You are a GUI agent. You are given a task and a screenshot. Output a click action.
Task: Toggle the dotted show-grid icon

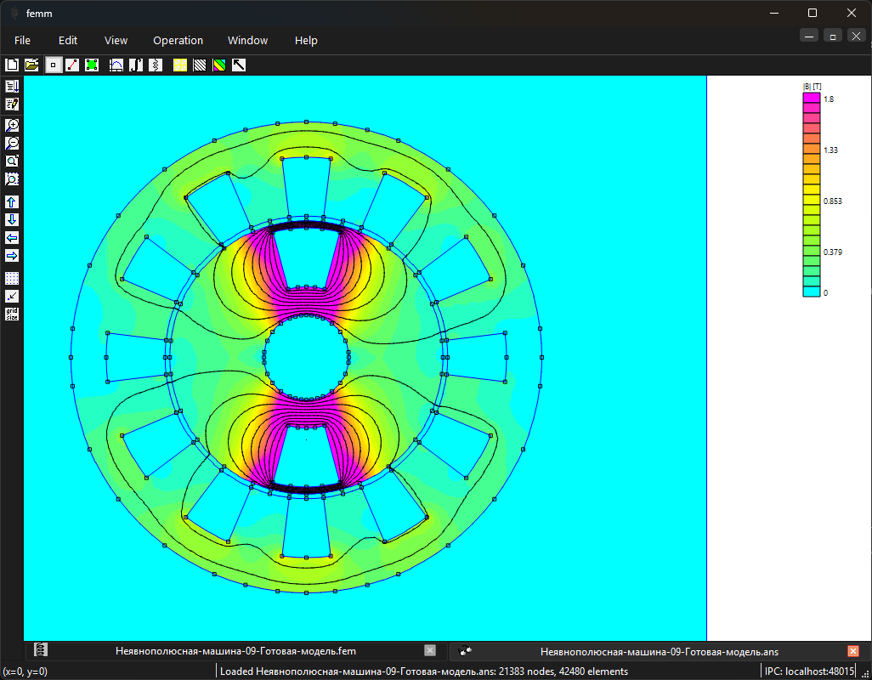tap(12, 278)
